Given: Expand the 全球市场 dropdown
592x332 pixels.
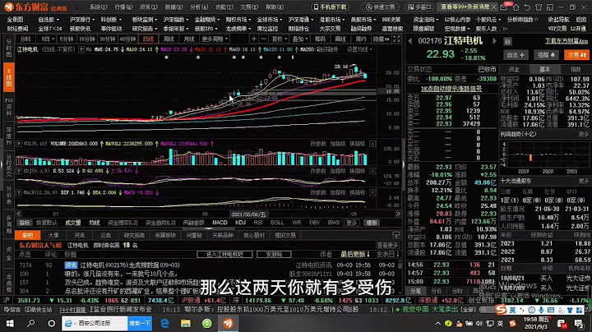Looking at the screenshot, I should pyautogui.click(x=270, y=20).
